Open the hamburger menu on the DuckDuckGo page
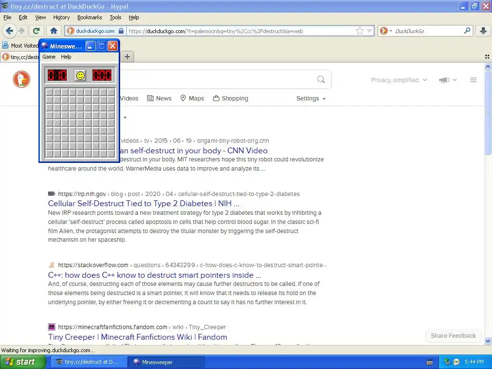 473,80
